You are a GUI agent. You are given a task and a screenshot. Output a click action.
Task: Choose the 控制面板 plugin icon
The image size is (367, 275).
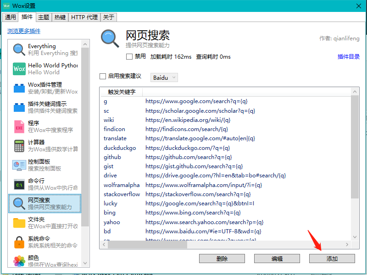(19, 165)
